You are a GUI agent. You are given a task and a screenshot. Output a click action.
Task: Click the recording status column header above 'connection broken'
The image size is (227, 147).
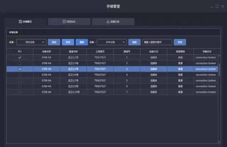[207, 52]
